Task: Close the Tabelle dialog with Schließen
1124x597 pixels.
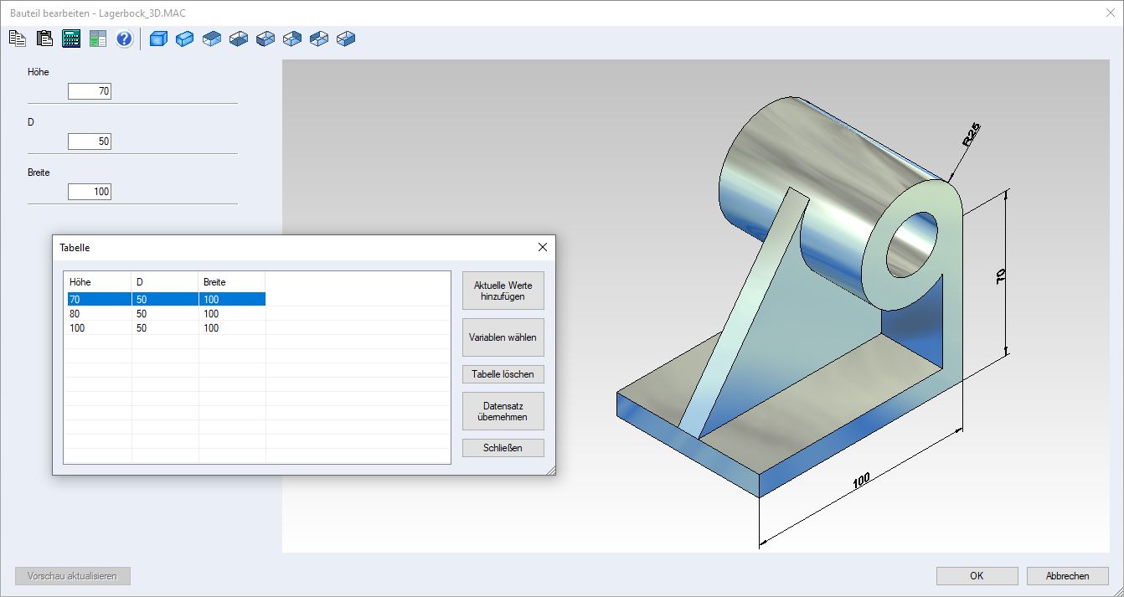Action: (x=503, y=448)
